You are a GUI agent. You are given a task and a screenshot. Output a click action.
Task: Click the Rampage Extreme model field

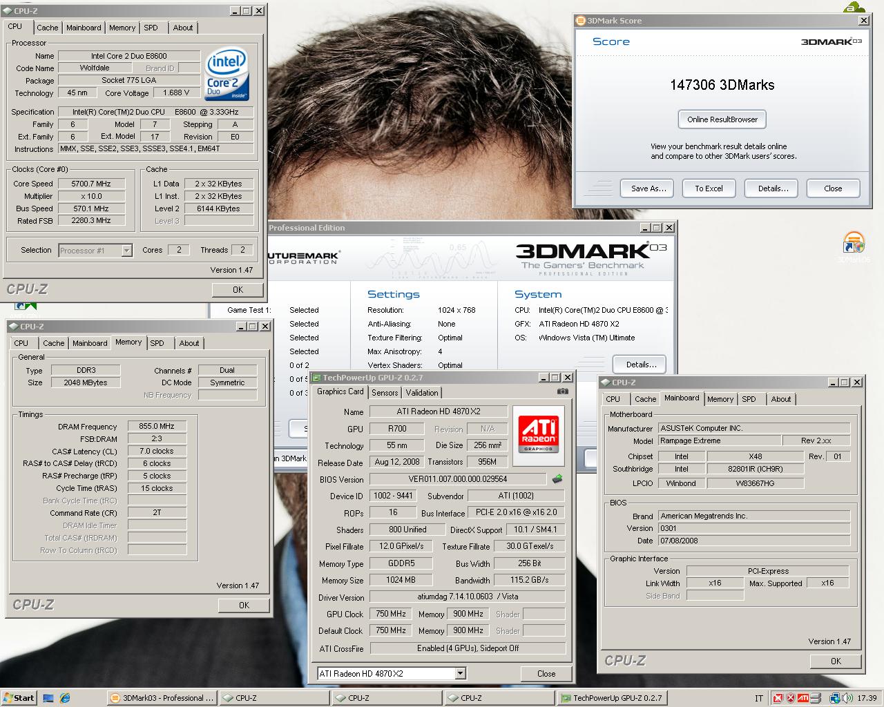coord(719,440)
